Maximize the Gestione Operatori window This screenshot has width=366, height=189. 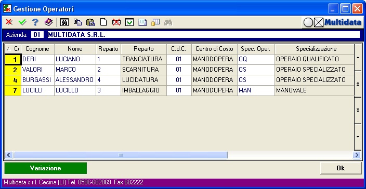pos(345,9)
